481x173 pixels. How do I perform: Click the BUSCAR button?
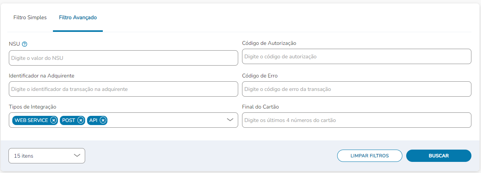[x=439, y=156]
